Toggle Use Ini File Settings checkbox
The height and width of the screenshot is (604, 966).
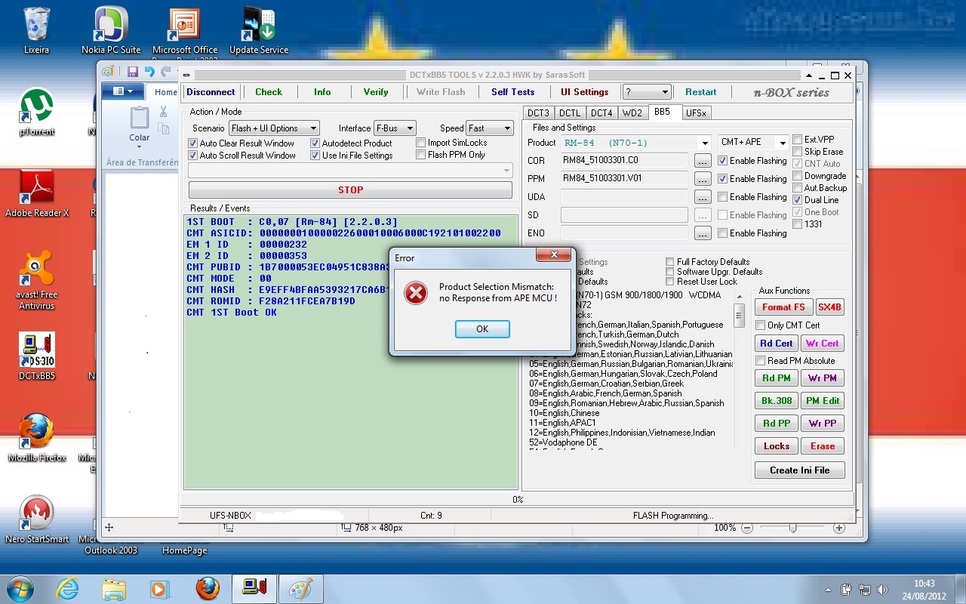315,156
